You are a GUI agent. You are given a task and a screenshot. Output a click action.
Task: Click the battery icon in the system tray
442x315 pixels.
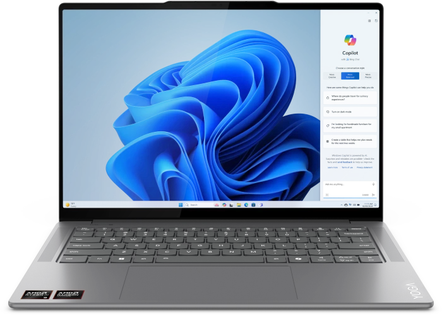358,205
